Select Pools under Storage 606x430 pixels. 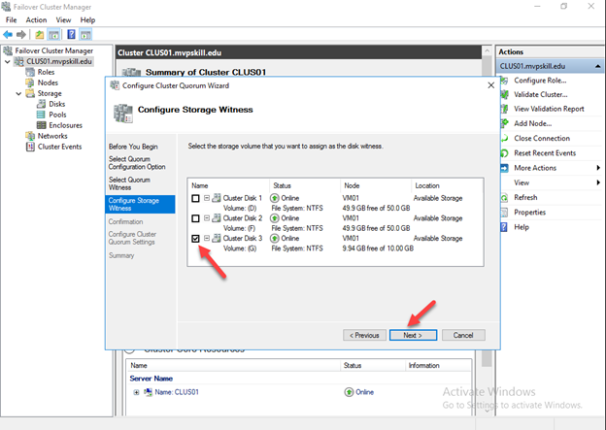click(57, 115)
